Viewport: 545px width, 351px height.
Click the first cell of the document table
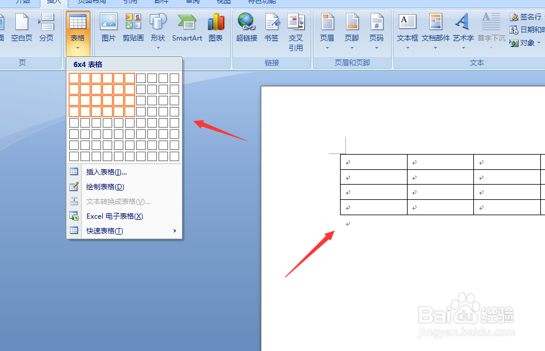[x=374, y=162]
